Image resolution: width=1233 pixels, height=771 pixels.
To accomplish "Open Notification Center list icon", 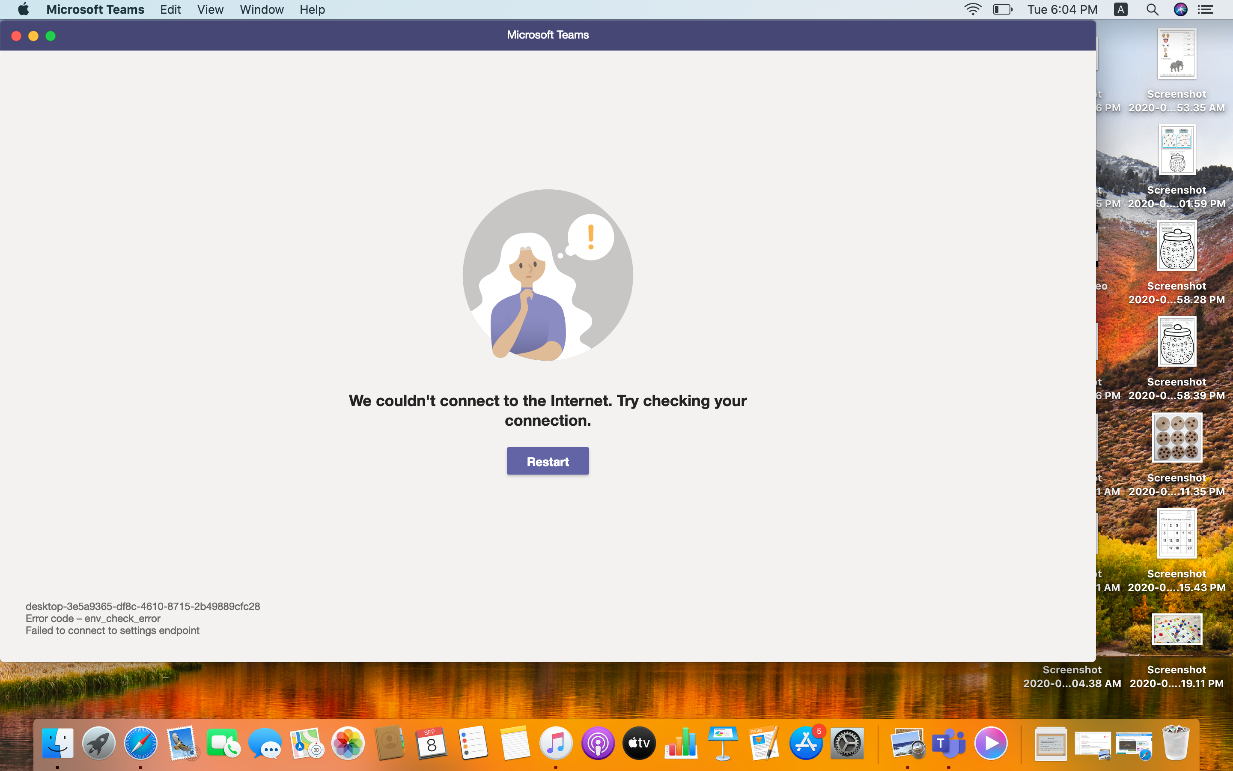I will coord(1206,10).
